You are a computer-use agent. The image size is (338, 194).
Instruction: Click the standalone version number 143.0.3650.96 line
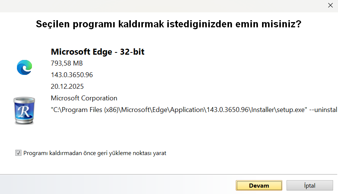(x=71, y=75)
